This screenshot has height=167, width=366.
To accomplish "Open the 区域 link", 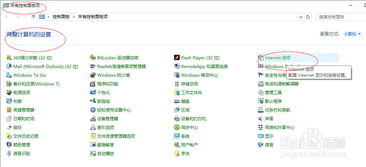I will tap(185, 110).
